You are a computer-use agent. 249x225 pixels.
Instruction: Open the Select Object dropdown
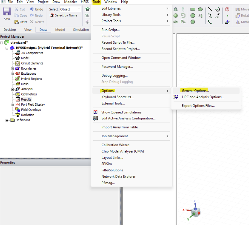point(79,9)
